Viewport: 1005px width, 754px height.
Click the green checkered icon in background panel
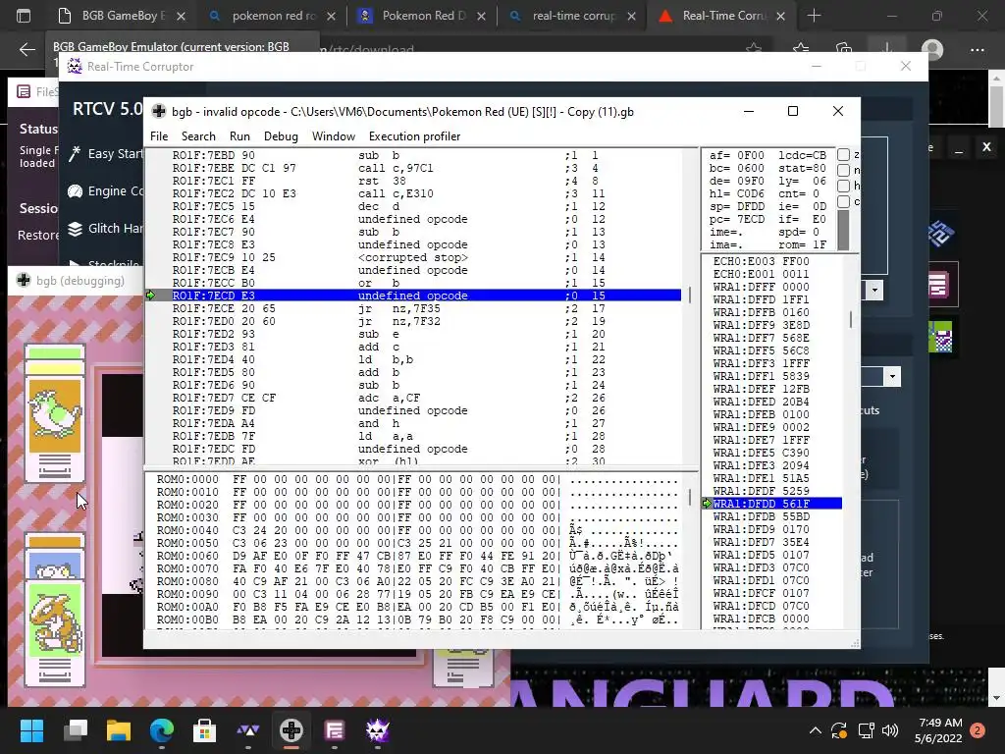(x=940, y=338)
